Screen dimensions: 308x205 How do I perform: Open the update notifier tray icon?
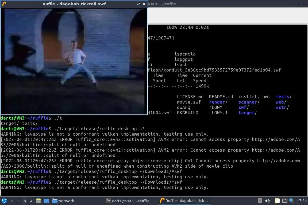pyautogui.click(x=291, y=200)
